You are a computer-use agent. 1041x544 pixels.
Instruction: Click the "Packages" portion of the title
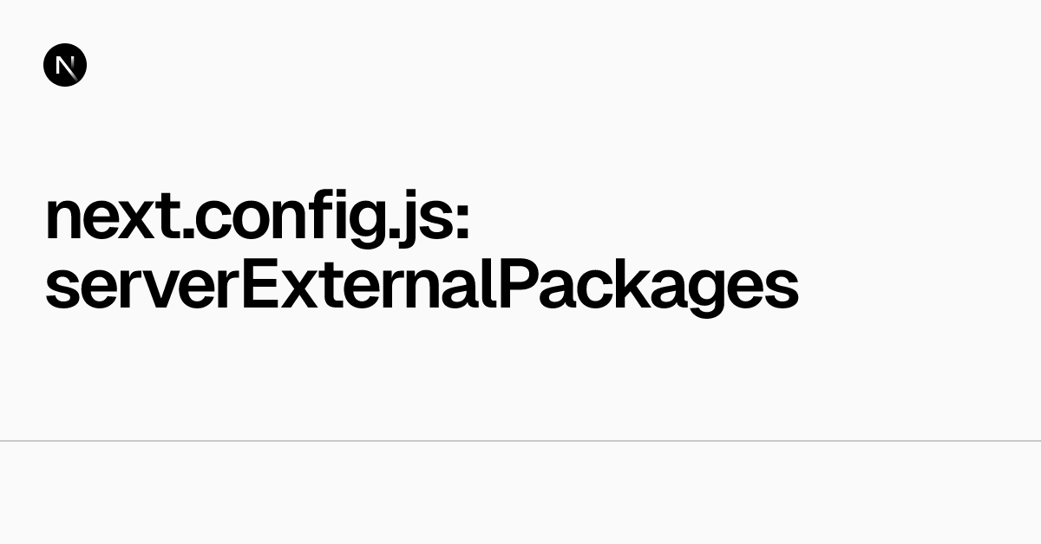point(649,288)
